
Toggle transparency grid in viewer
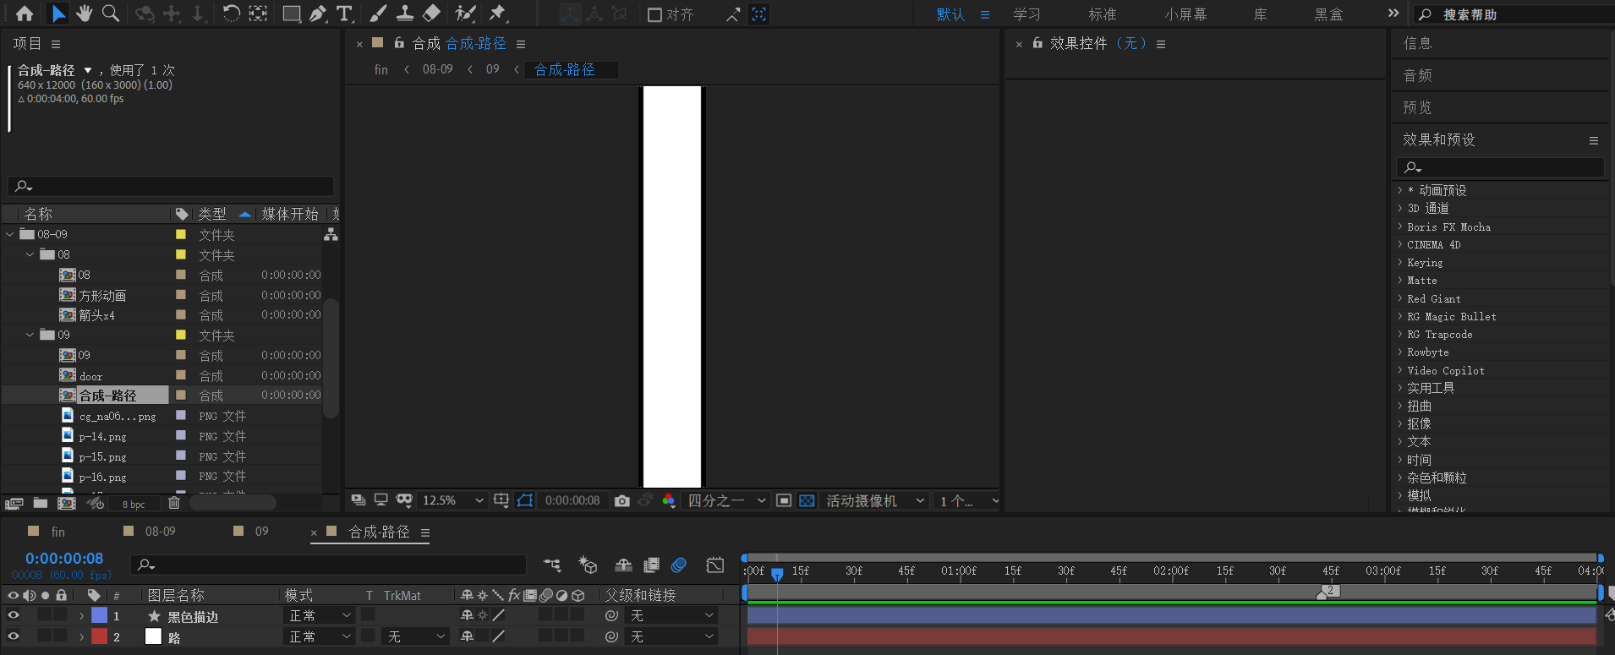[x=807, y=500]
